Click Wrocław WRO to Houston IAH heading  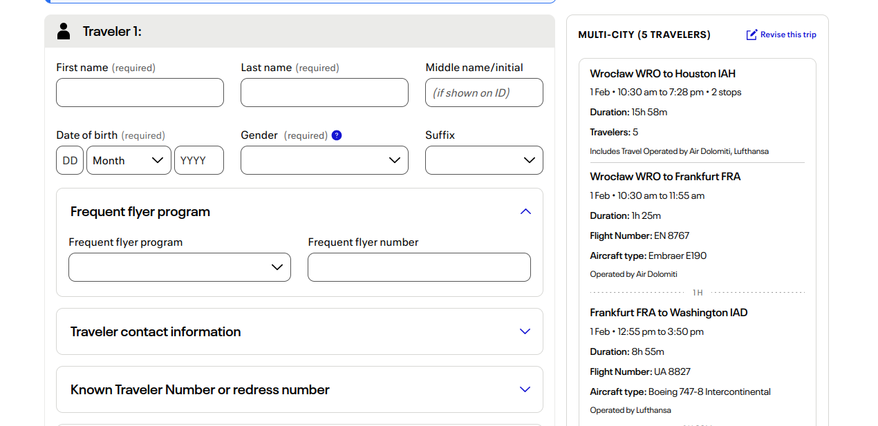(x=662, y=73)
